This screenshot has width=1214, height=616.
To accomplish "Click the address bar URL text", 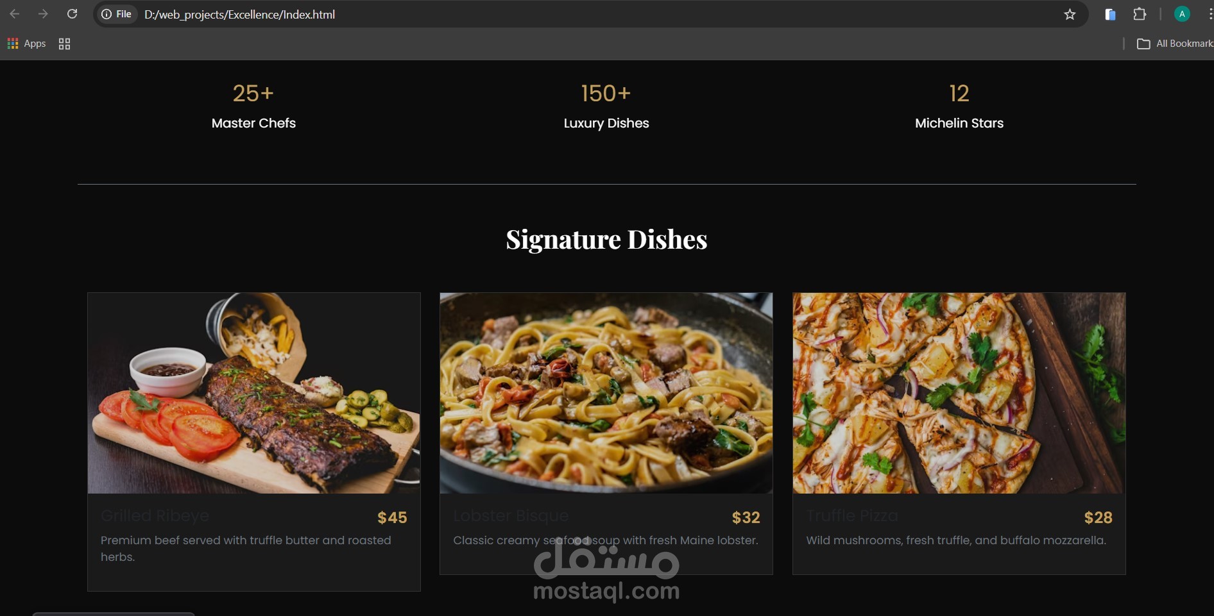I will coord(239,14).
